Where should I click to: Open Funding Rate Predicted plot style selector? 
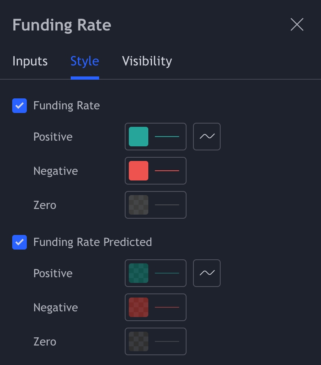207,273
